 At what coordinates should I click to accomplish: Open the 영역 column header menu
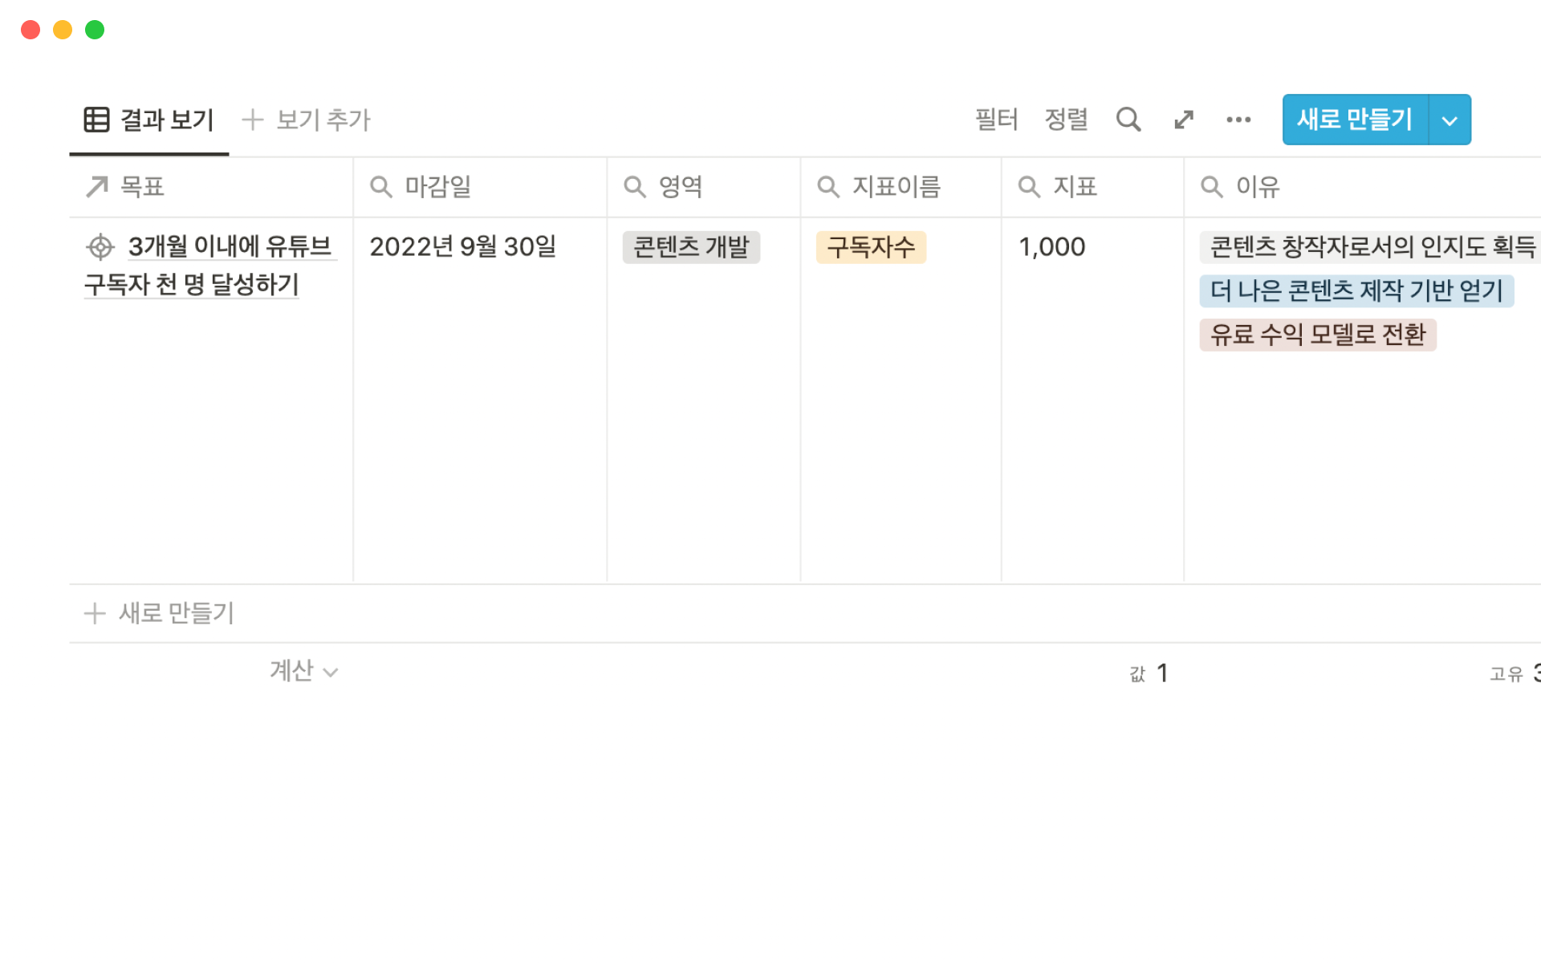tap(680, 187)
